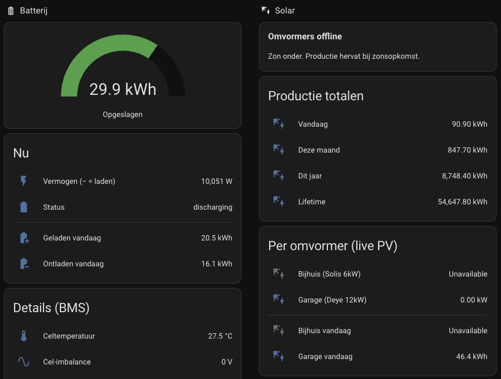Click the battery-plus icon for Geladen vandaag
501x379 pixels.
click(24, 238)
